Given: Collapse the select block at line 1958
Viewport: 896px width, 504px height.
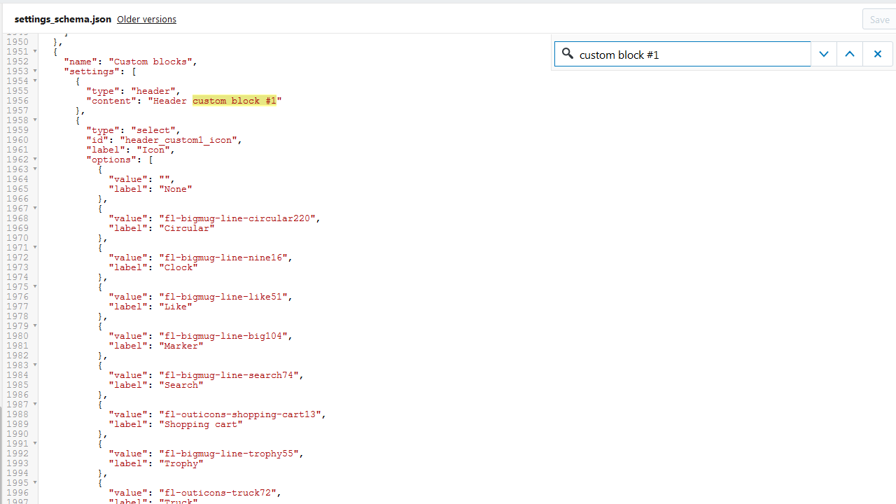Looking at the screenshot, I should click(x=36, y=120).
